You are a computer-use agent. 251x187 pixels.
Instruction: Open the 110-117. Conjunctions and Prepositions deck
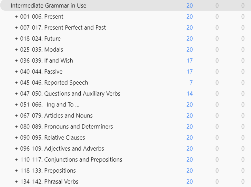pyautogui.click(x=71, y=160)
